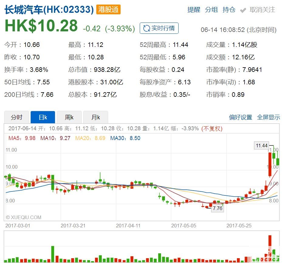Click the 52周最高：11.44 value

(164, 45)
